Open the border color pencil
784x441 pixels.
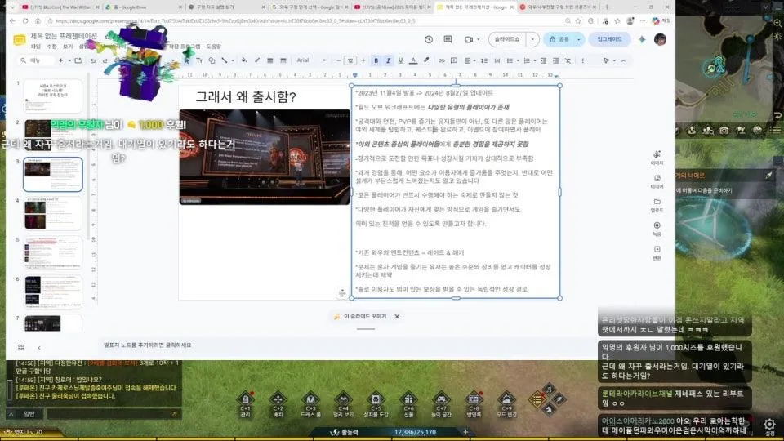pyautogui.click(x=257, y=60)
